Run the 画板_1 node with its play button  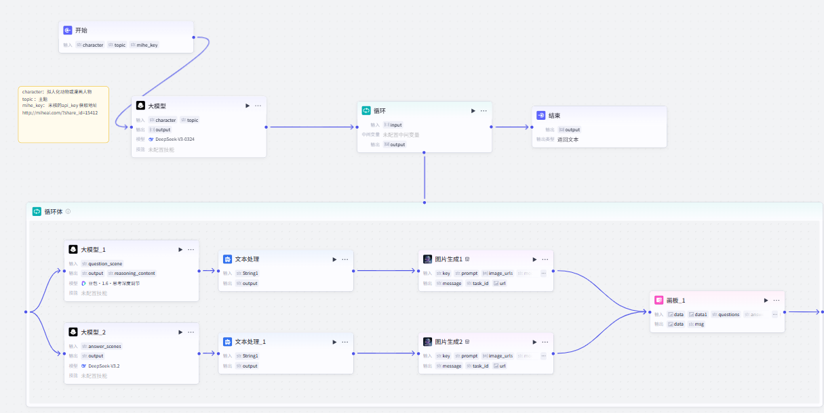pos(766,300)
